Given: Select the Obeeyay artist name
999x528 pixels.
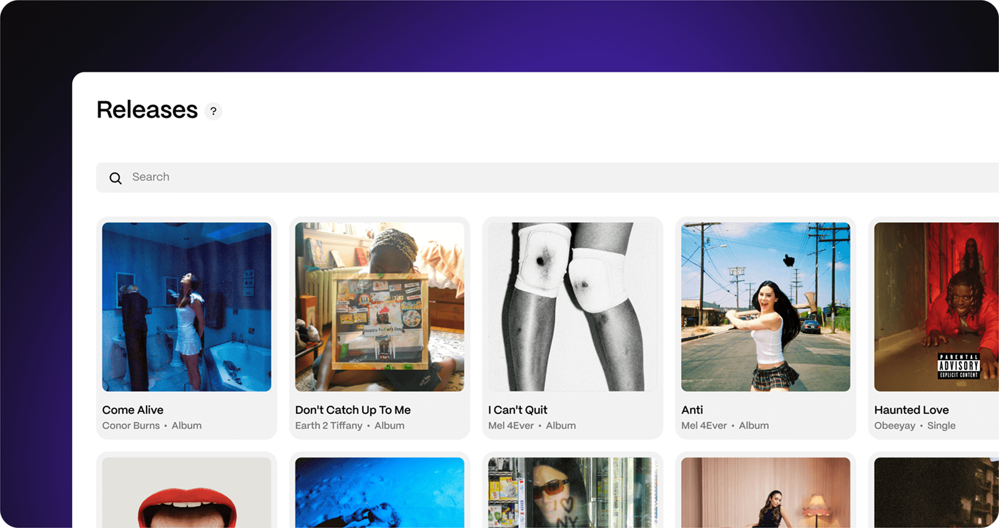Looking at the screenshot, I should pyautogui.click(x=894, y=426).
